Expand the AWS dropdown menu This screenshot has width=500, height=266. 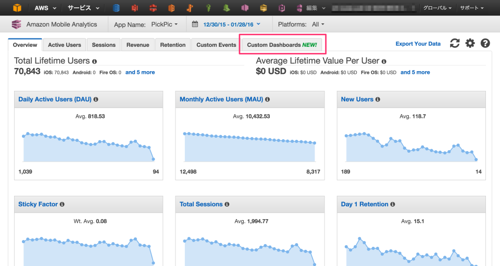pos(45,8)
